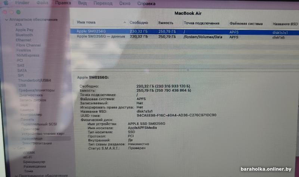The width and height of the screenshot is (299, 177).
Task: Toggle sort arrow in Имя тома column
Action: pyautogui.click(x=124, y=22)
